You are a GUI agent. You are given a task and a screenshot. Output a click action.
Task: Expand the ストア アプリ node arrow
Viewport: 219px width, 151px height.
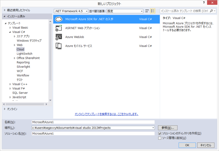click(x=15, y=36)
